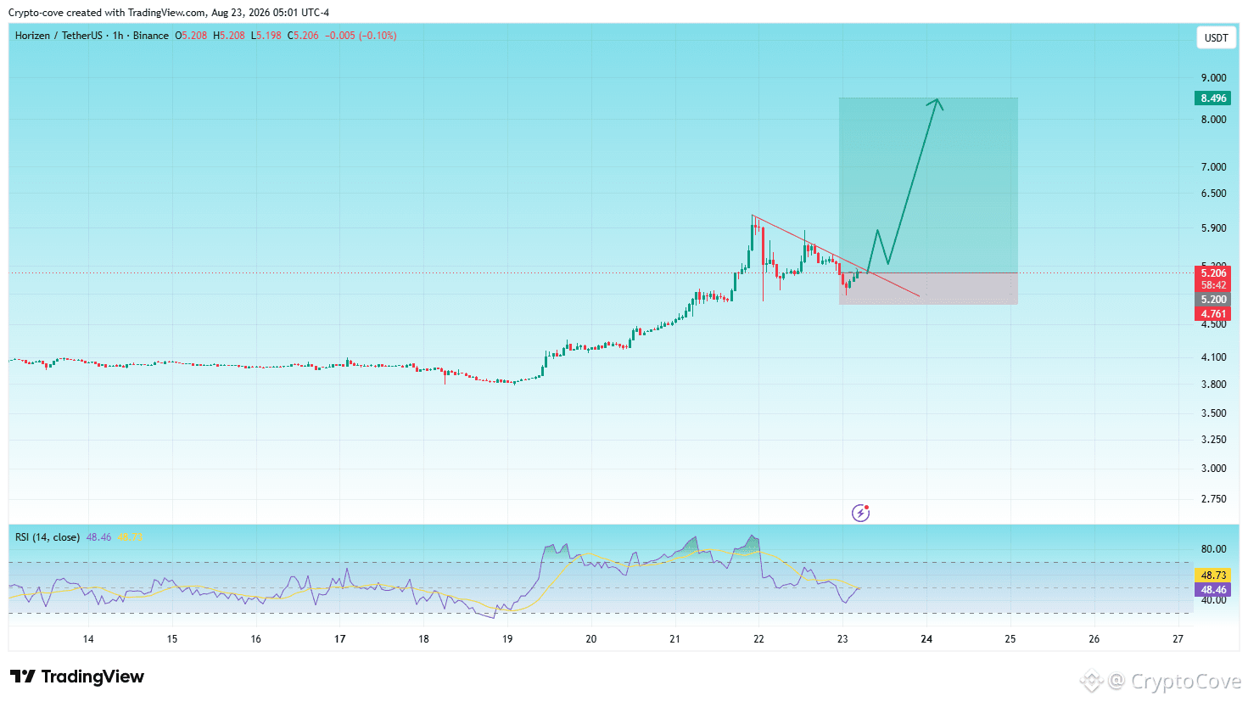Click the 58:42 candle countdown timer

[x=1213, y=285]
